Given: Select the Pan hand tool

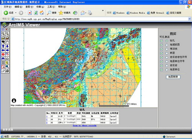Looking at the screenshot, I should pyautogui.click(x=7, y=42).
